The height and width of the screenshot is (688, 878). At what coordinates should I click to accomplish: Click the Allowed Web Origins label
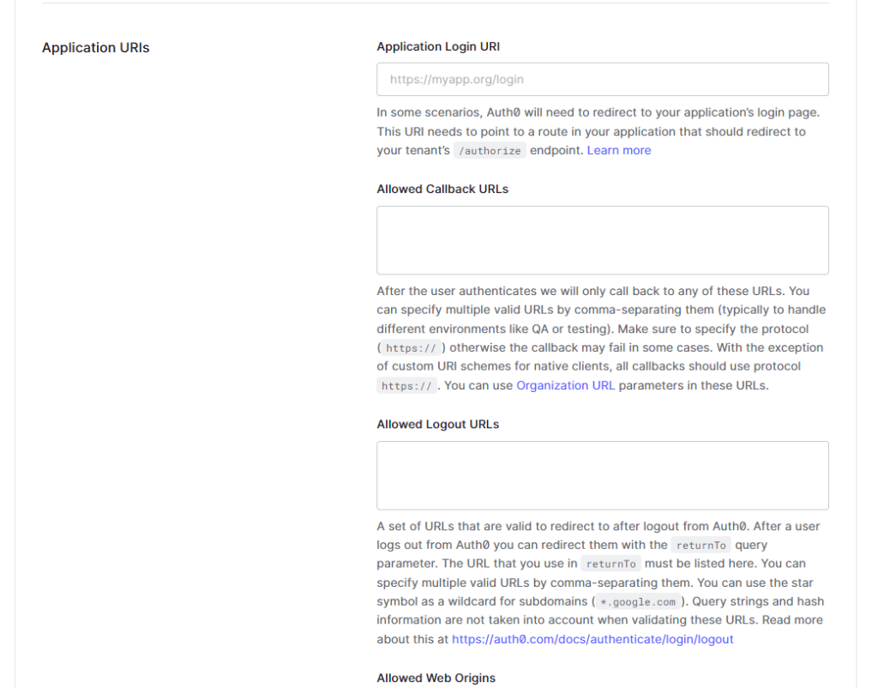(x=436, y=678)
